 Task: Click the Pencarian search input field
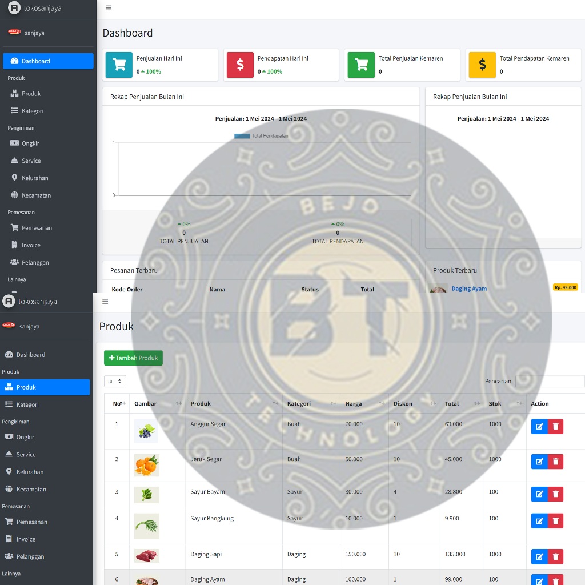(x=550, y=381)
